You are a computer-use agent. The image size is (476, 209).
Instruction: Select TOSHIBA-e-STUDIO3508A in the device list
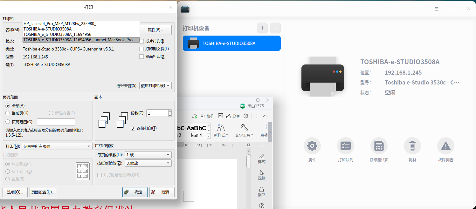(231, 43)
